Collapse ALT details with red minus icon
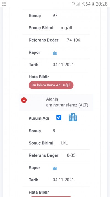This screenshot has width=110, height=197. (24, 100)
